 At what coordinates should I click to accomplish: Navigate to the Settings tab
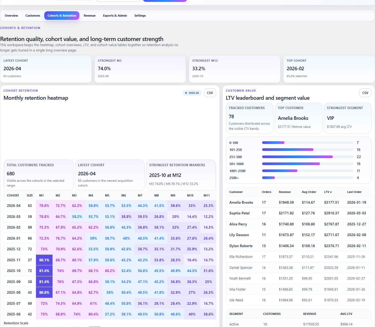140,16
